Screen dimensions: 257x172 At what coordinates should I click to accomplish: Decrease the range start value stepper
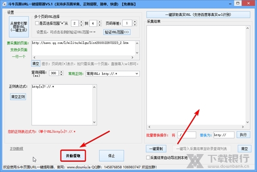coord(81,25)
